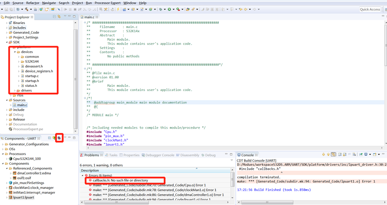
Task: Click the Open Console icon
Action: [375, 155]
